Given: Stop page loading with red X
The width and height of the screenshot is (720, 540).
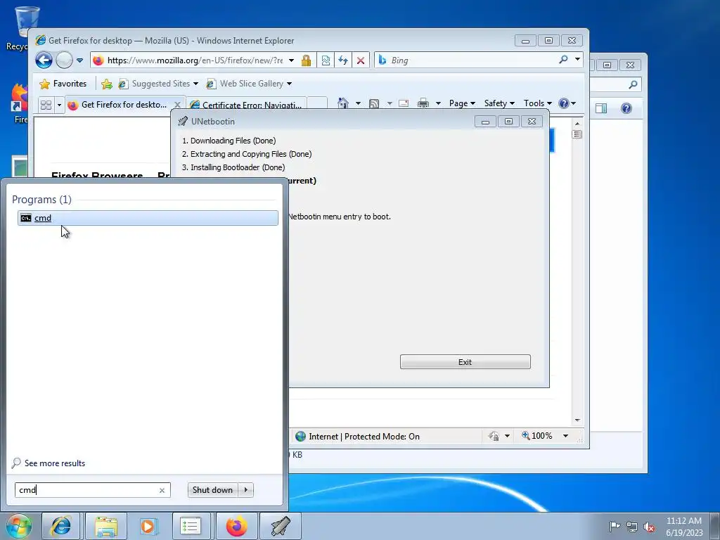Looking at the screenshot, I should (361, 60).
